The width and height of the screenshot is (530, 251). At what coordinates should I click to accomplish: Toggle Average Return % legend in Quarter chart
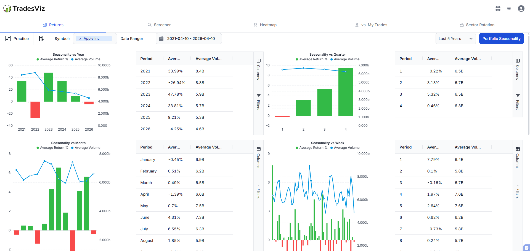pyautogui.click(x=312, y=59)
